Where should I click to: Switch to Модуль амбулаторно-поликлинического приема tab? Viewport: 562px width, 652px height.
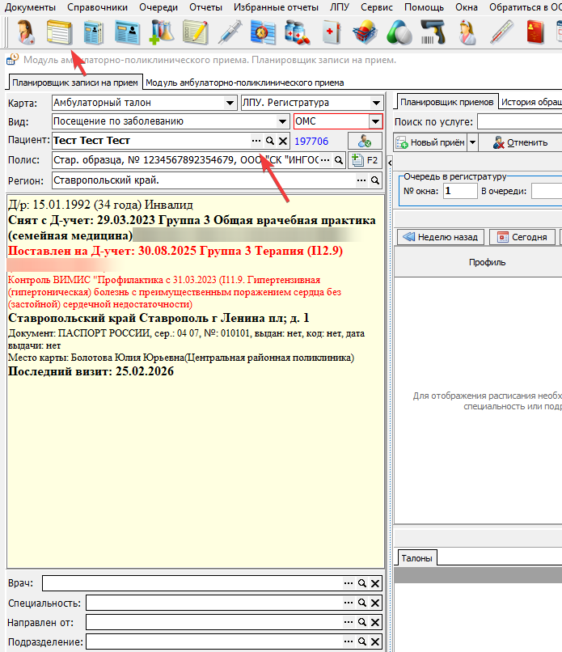[244, 83]
